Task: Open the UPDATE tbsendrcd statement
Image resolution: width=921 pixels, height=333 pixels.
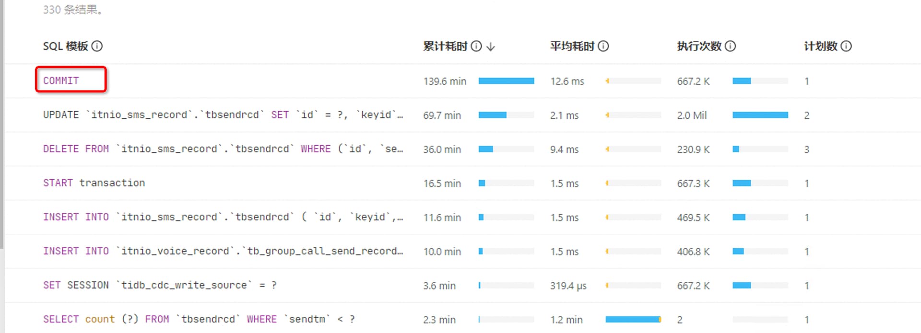Action: click(223, 115)
